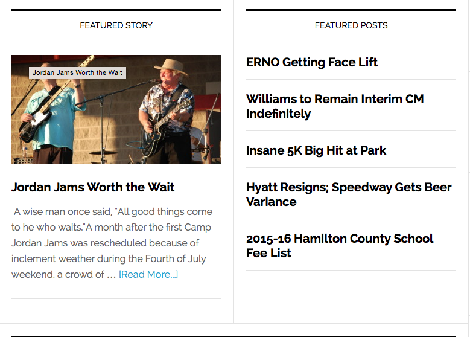The width and height of the screenshot is (470, 337).
Task: Click the Featured Posts section heading
Action: (351, 25)
